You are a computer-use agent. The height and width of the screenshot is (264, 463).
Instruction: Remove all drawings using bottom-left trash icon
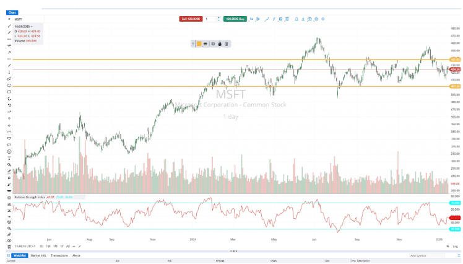(9, 245)
